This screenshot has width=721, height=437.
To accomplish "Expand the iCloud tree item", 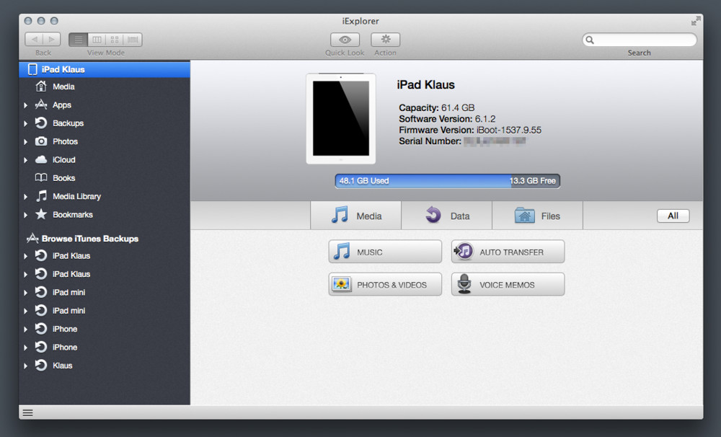I will [x=26, y=160].
